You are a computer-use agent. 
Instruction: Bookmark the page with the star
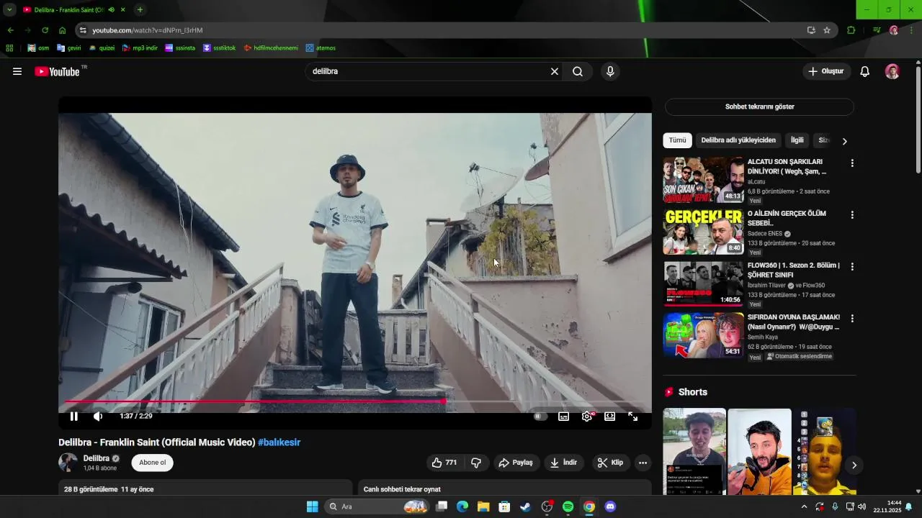click(x=827, y=30)
